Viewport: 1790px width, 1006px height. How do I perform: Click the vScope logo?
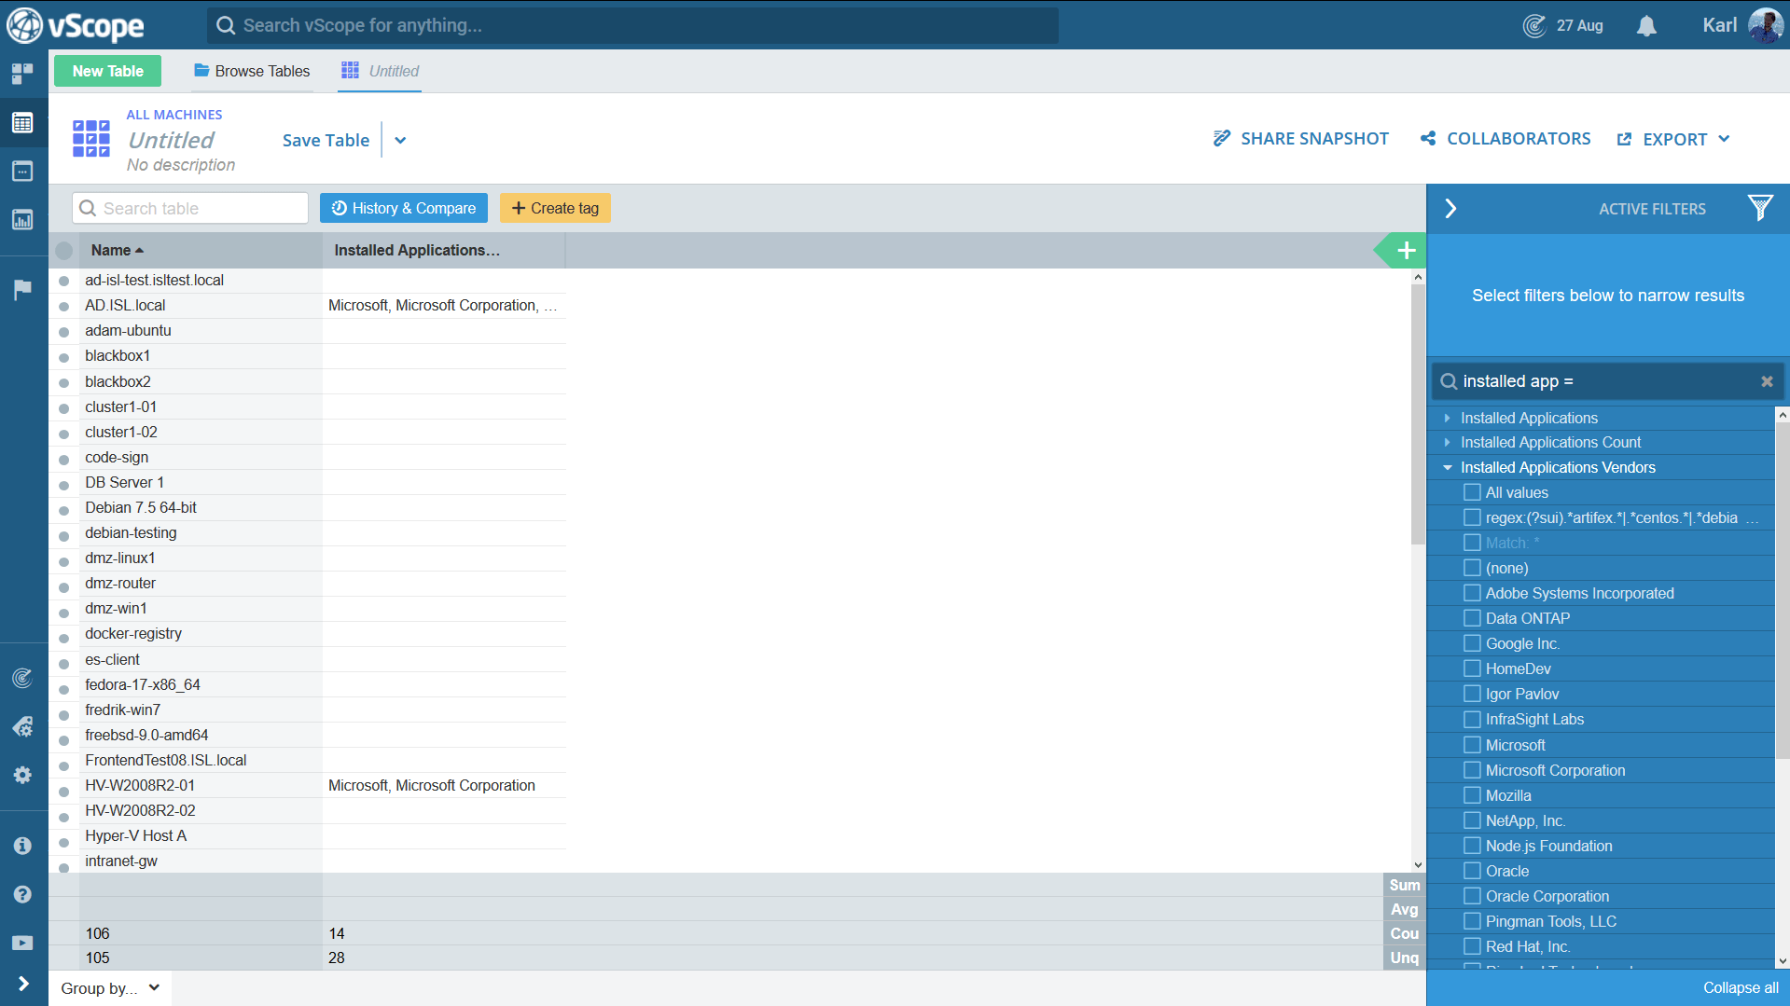pos(75,25)
